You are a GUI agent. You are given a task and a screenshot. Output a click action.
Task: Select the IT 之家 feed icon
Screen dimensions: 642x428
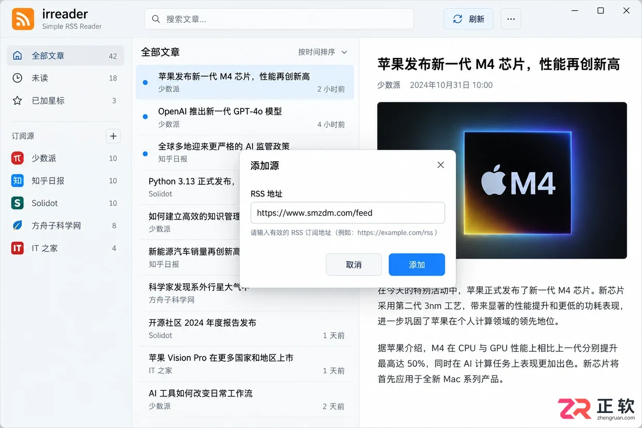[18, 248]
